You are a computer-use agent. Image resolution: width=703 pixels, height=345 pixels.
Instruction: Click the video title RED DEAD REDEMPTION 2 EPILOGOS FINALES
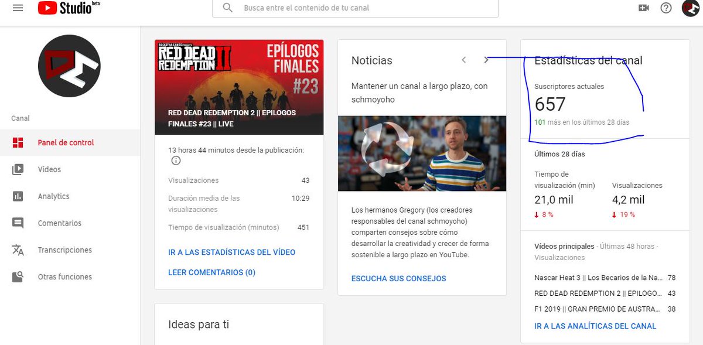[x=232, y=118]
